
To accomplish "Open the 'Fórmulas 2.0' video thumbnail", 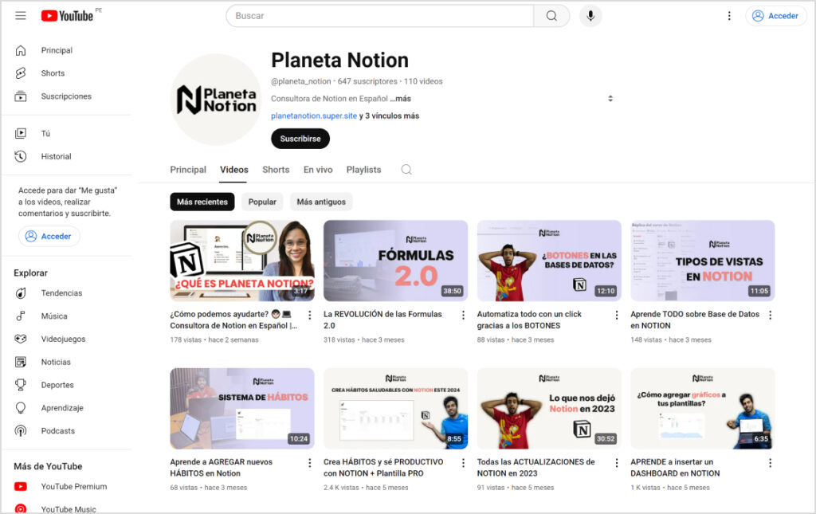I will pos(395,261).
